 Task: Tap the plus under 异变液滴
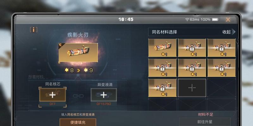tap(104, 95)
